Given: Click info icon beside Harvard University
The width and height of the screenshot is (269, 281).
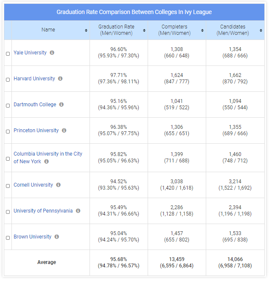Looking at the screenshot, I should point(60,79).
